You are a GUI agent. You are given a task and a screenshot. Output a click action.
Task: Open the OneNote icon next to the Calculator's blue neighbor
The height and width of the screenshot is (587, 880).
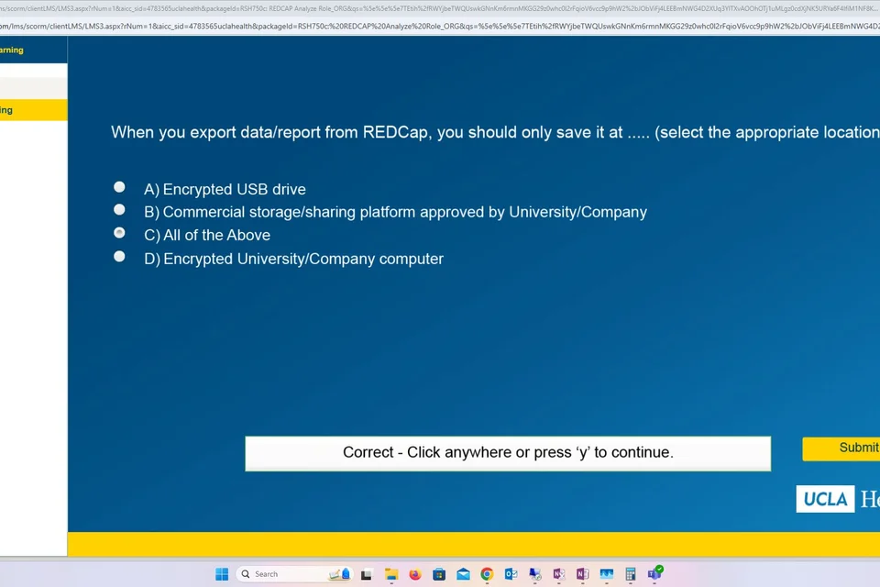coord(583,574)
